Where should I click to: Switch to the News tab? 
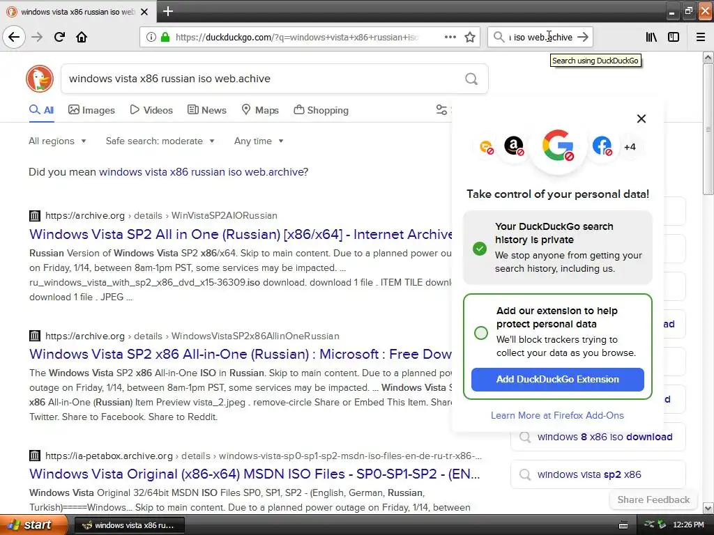(x=206, y=110)
